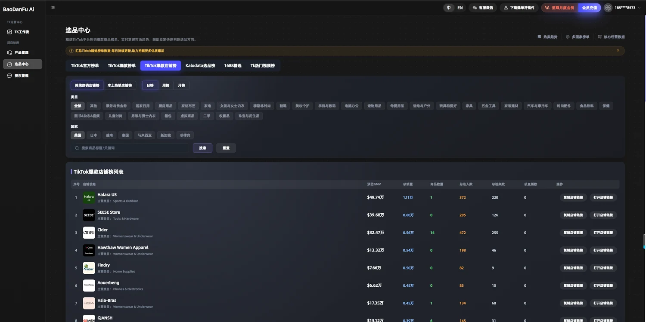Switch language to EN
This screenshot has width=646, height=322.
pyautogui.click(x=460, y=8)
